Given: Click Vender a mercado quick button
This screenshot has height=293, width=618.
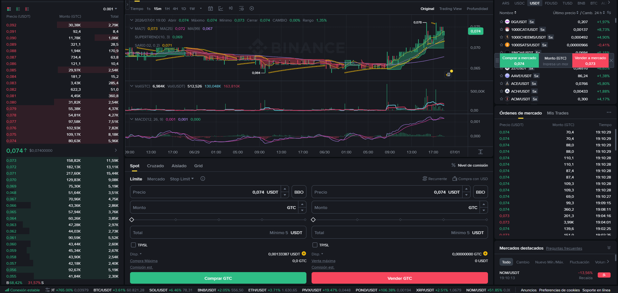Looking at the screenshot, I should (x=590, y=60).
